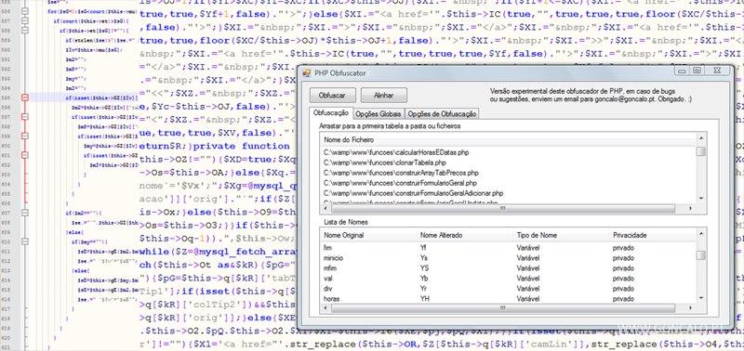This screenshot has width=744, height=351.
Task: Click the names list horizontal scroll thumb
Action: tap(503, 308)
